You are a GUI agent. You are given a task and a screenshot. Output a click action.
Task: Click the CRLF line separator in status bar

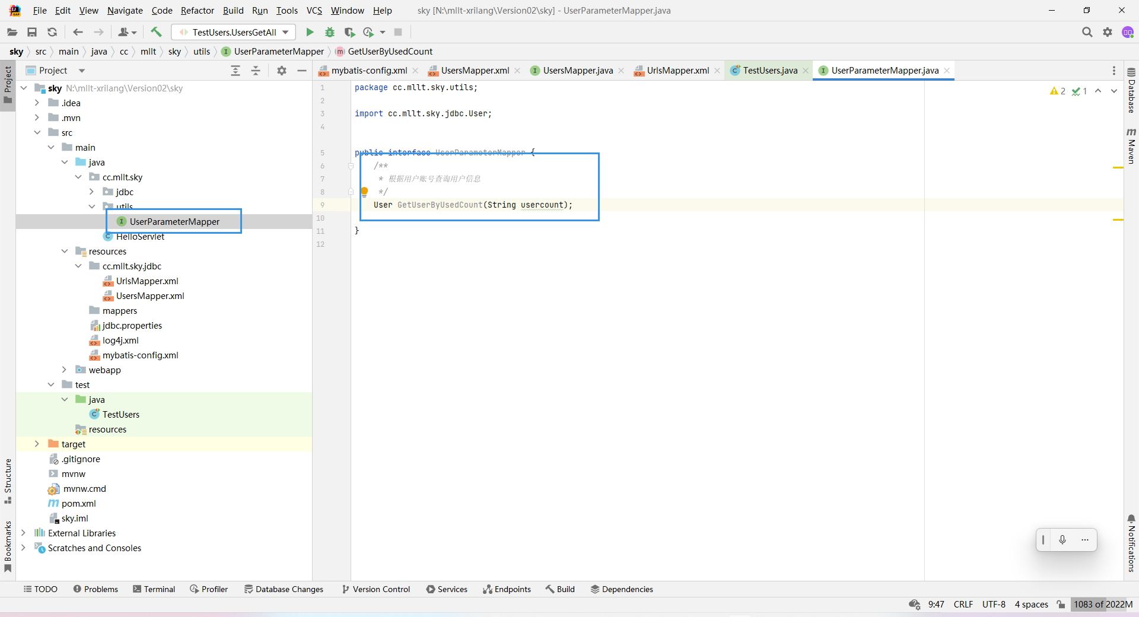[x=963, y=605]
